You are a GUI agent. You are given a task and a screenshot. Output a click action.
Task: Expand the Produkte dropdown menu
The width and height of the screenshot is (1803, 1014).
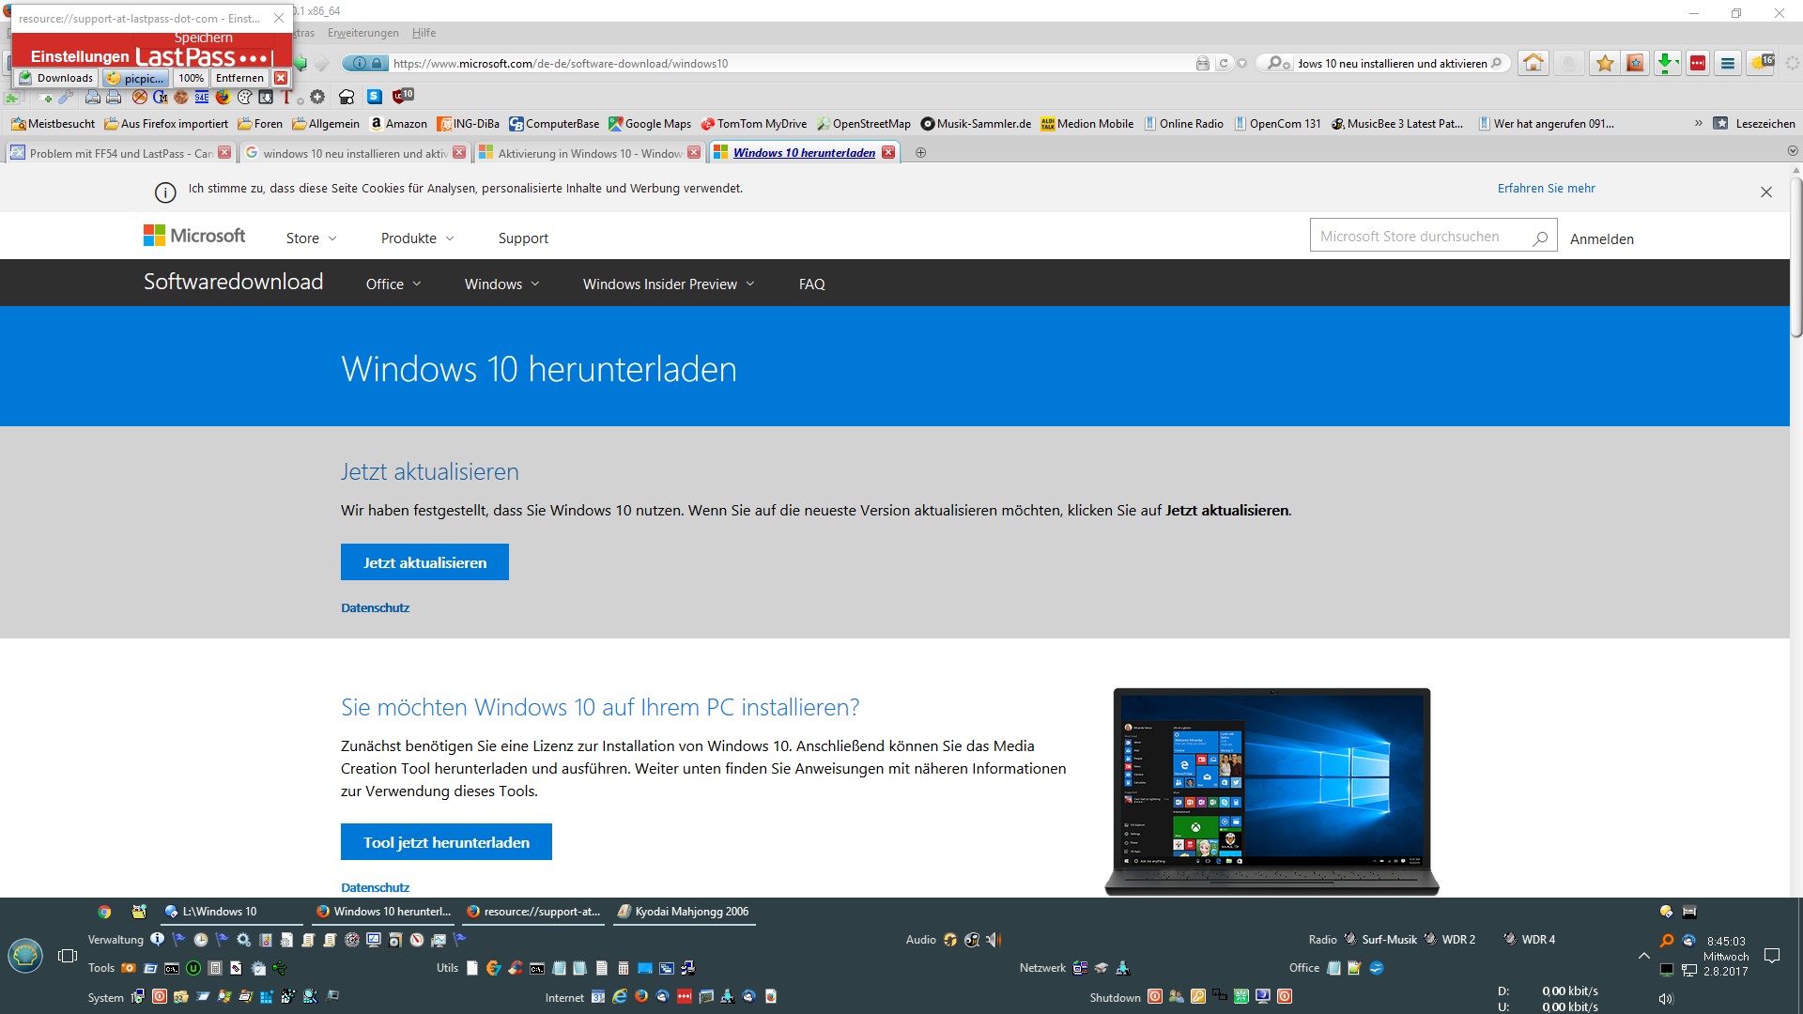(417, 238)
